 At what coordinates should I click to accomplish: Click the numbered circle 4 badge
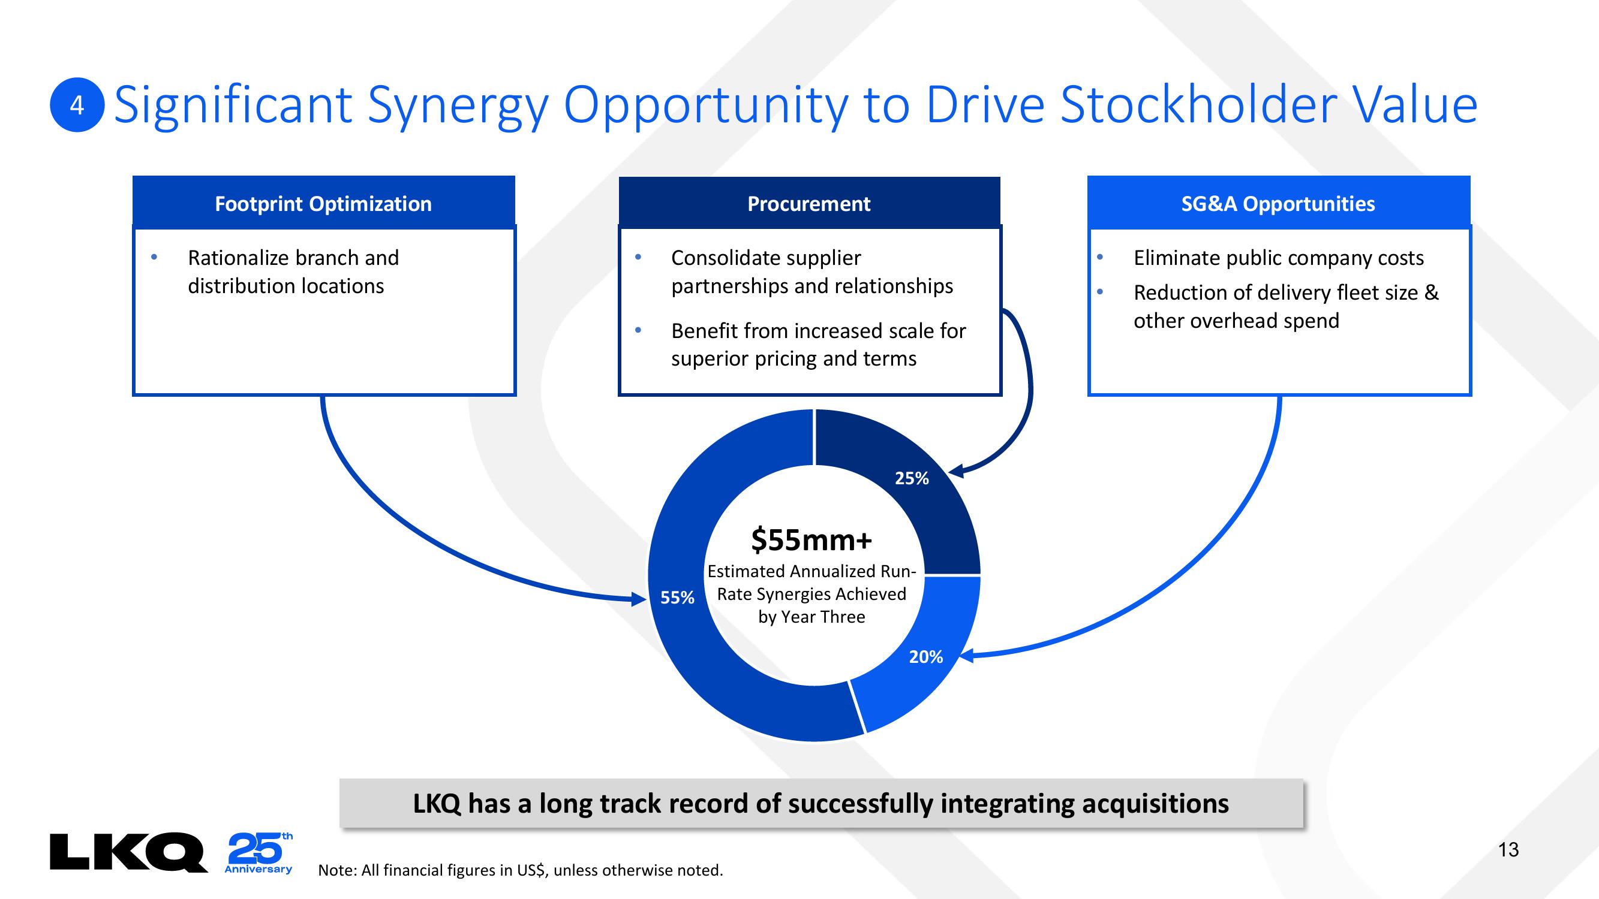(77, 105)
